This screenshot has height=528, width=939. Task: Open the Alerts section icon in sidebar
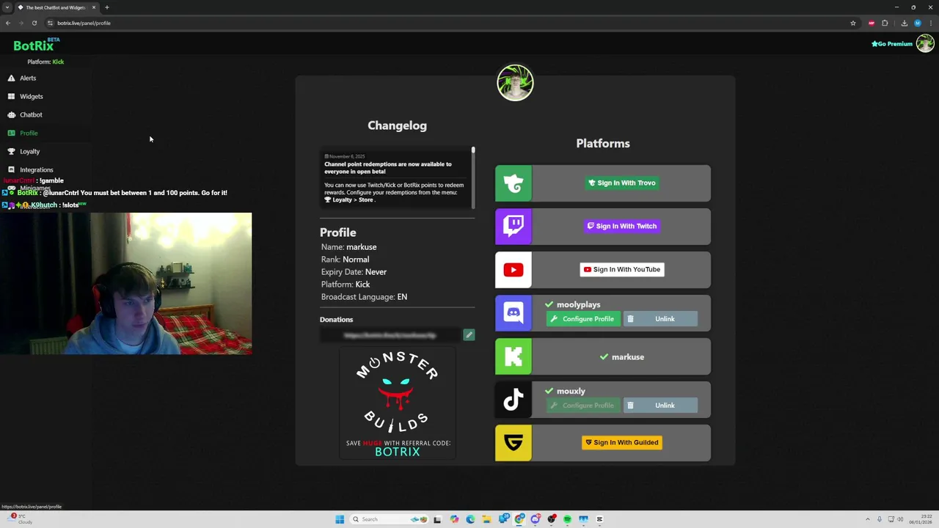point(11,78)
